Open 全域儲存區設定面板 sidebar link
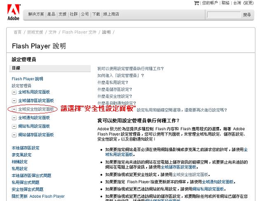The width and height of the screenshot is (262, 201). coord(36,101)
